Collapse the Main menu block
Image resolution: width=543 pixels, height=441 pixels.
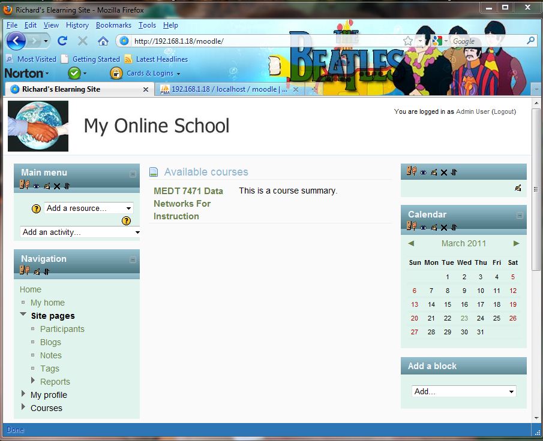click(x=133, y=174)
